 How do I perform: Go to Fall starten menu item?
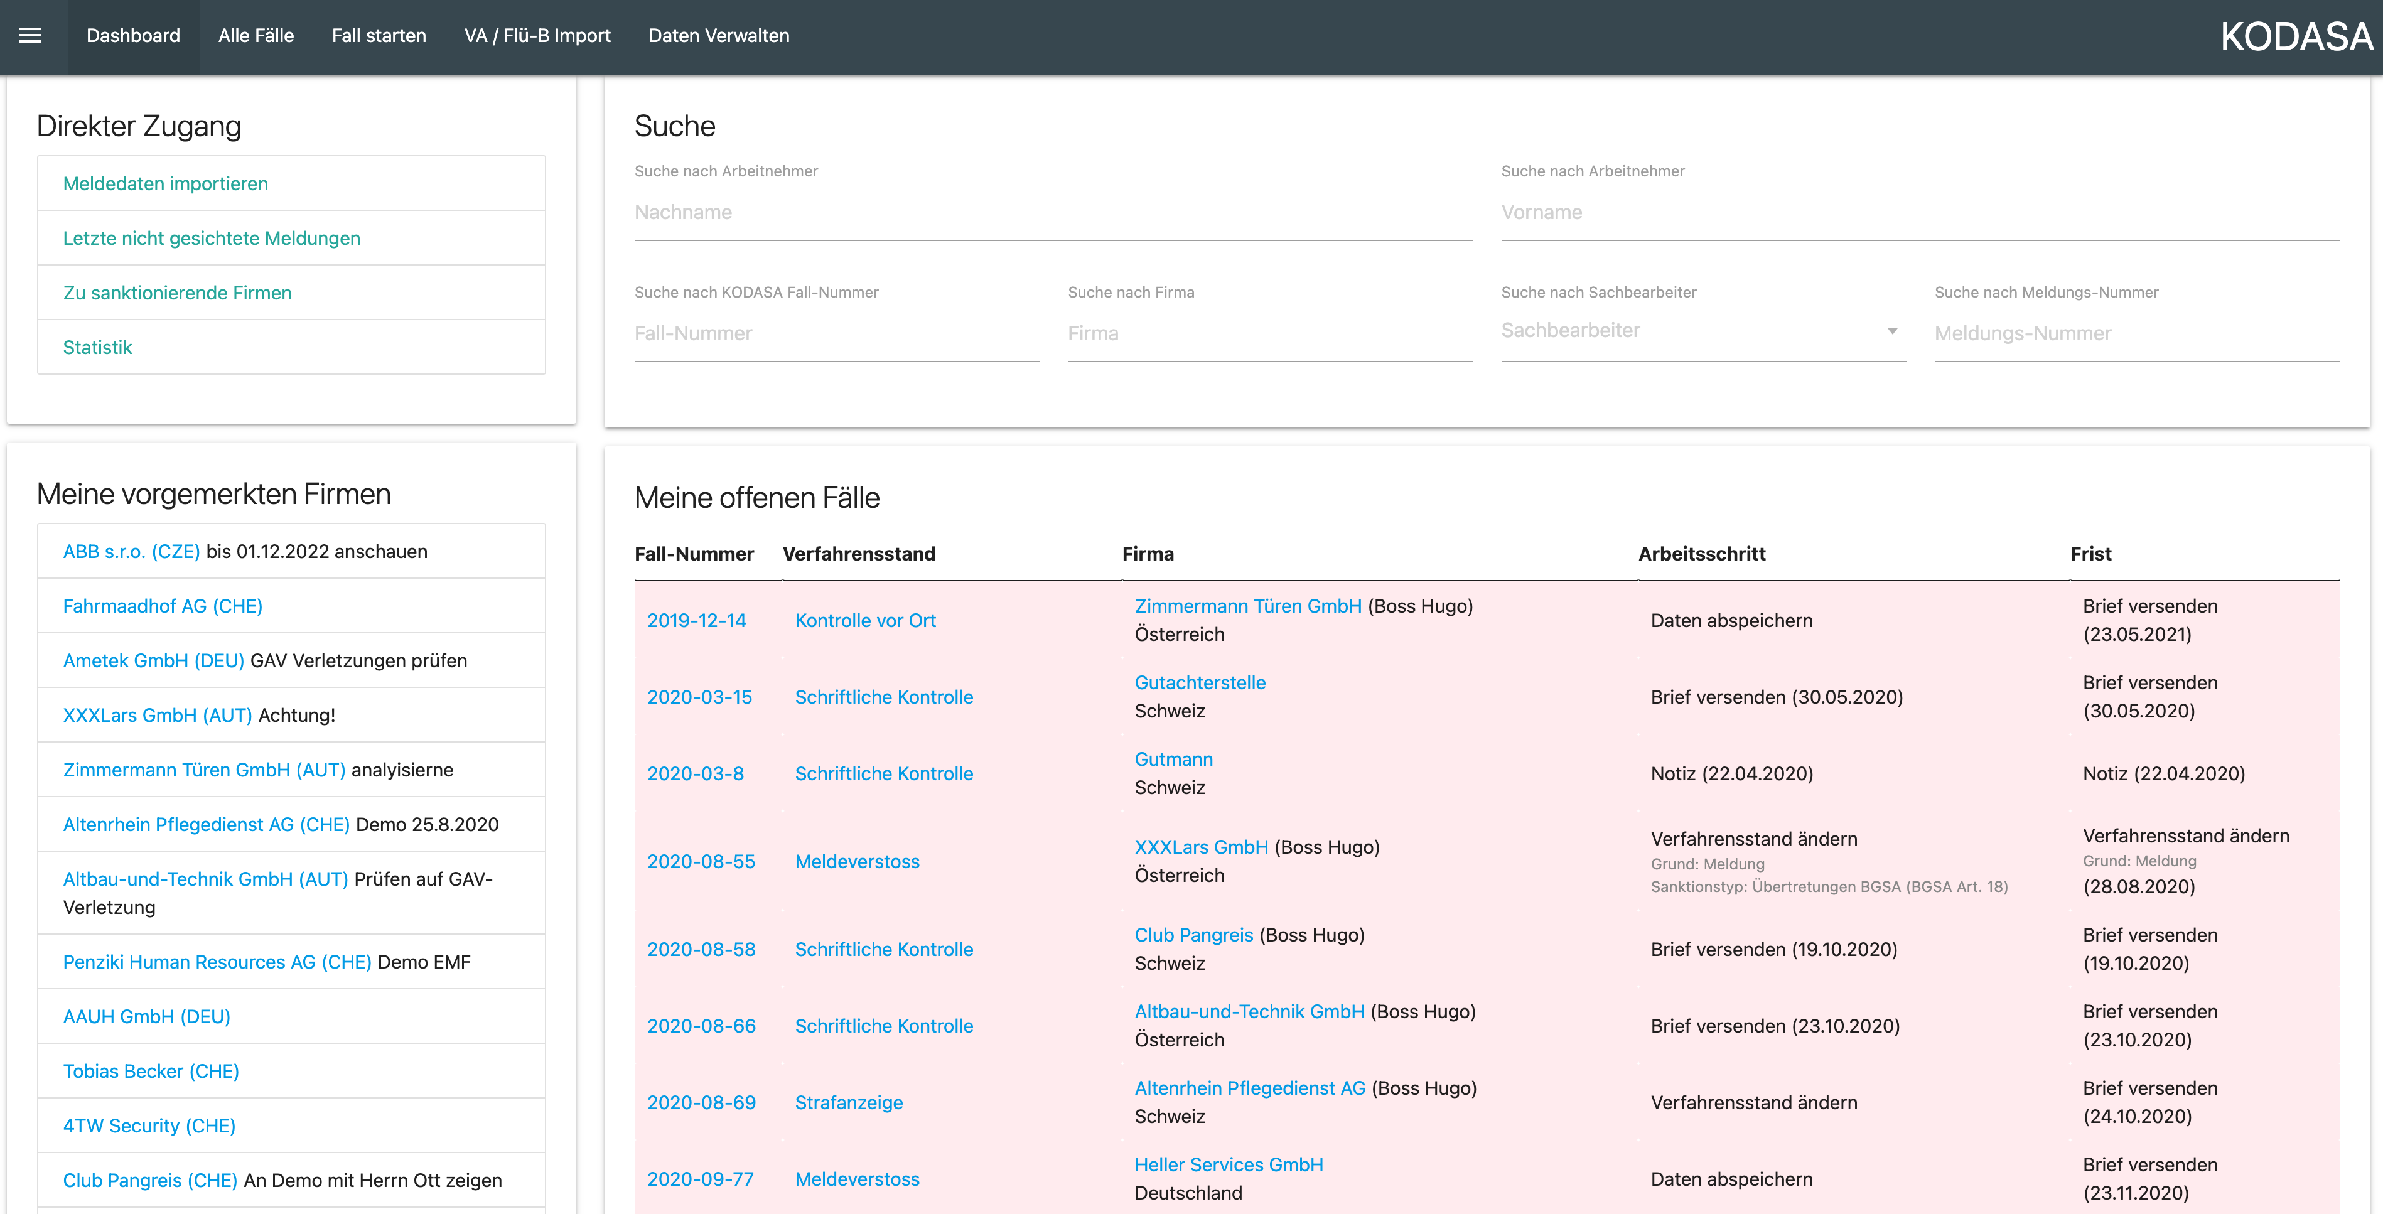(x=379, y=36)
